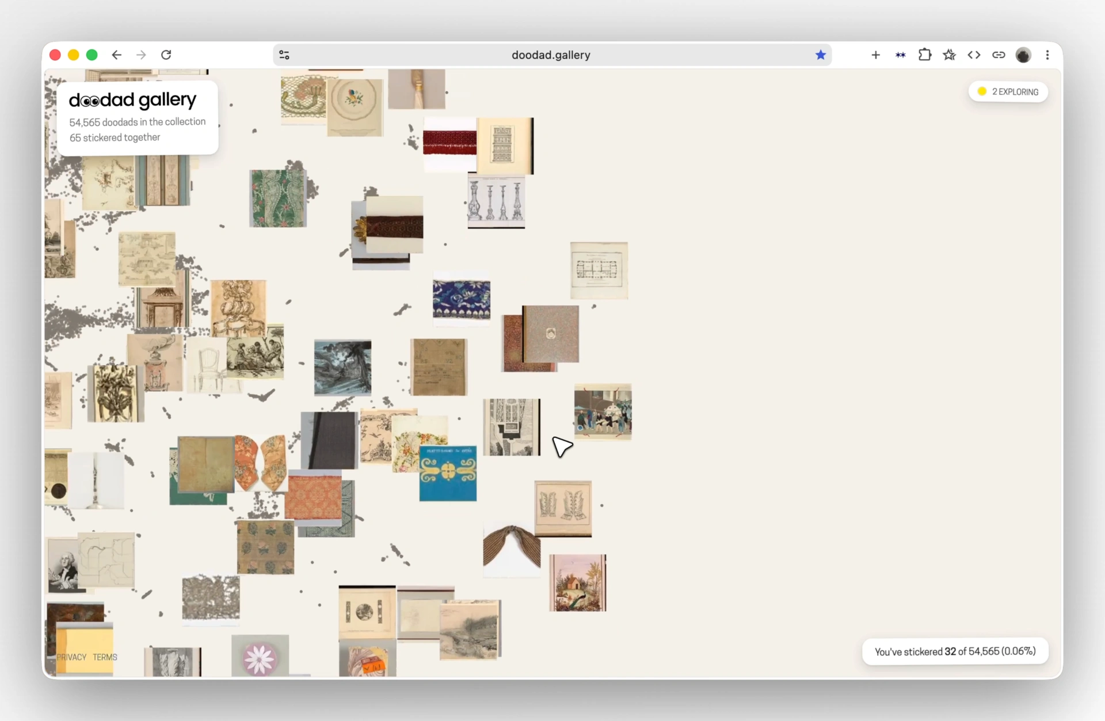Go back to the previous page
The image size is (1105, 721).
click(x=117, y=55)
